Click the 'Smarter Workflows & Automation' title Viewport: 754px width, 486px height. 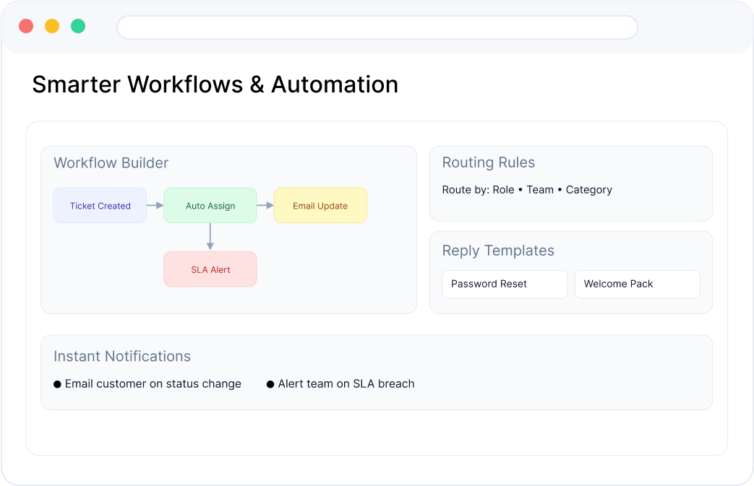215,84
